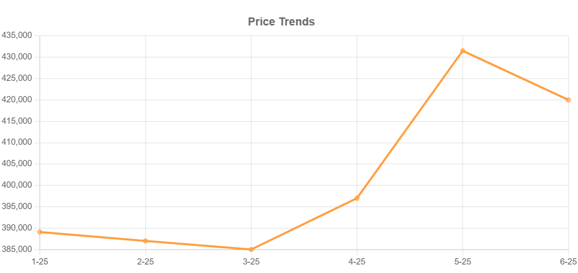
Task: Select the 430,000 y-axis label
Action: (x=17, y=57)
